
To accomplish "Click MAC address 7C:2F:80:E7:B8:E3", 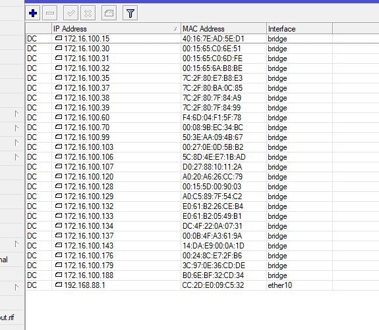I will point(212,78).
